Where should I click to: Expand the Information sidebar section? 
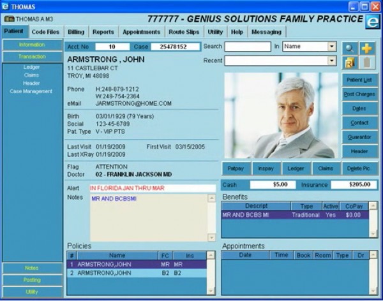(x=32, y=45)
